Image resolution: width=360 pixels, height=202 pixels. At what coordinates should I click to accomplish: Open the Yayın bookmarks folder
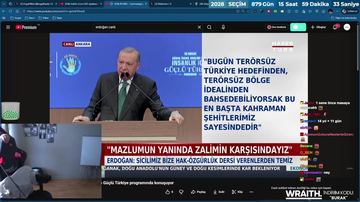coord(57,18)
